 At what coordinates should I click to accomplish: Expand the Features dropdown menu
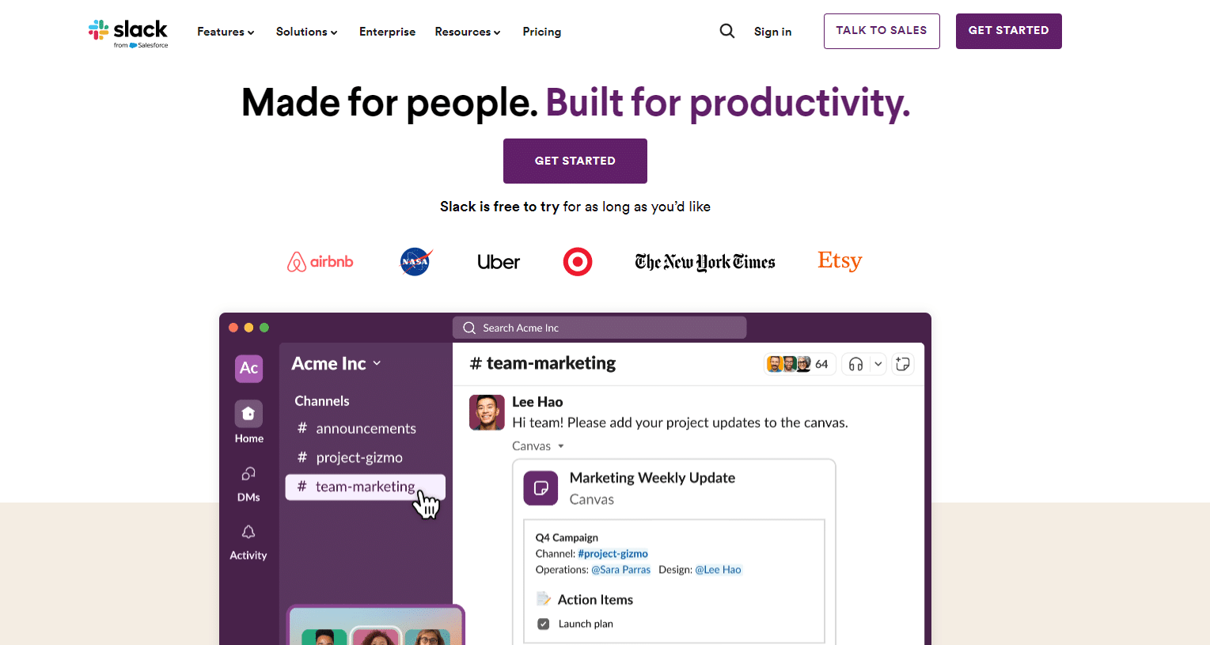coord(226,32)
